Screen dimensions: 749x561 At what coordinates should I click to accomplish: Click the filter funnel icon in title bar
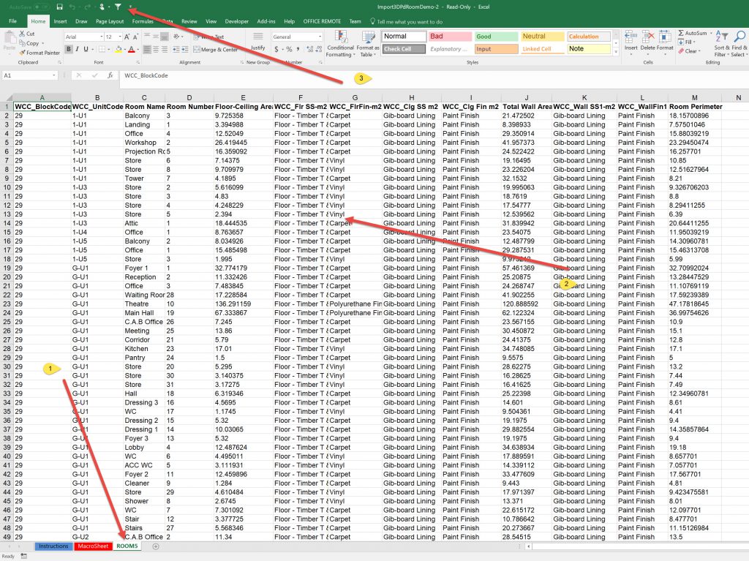coord(118,7)
